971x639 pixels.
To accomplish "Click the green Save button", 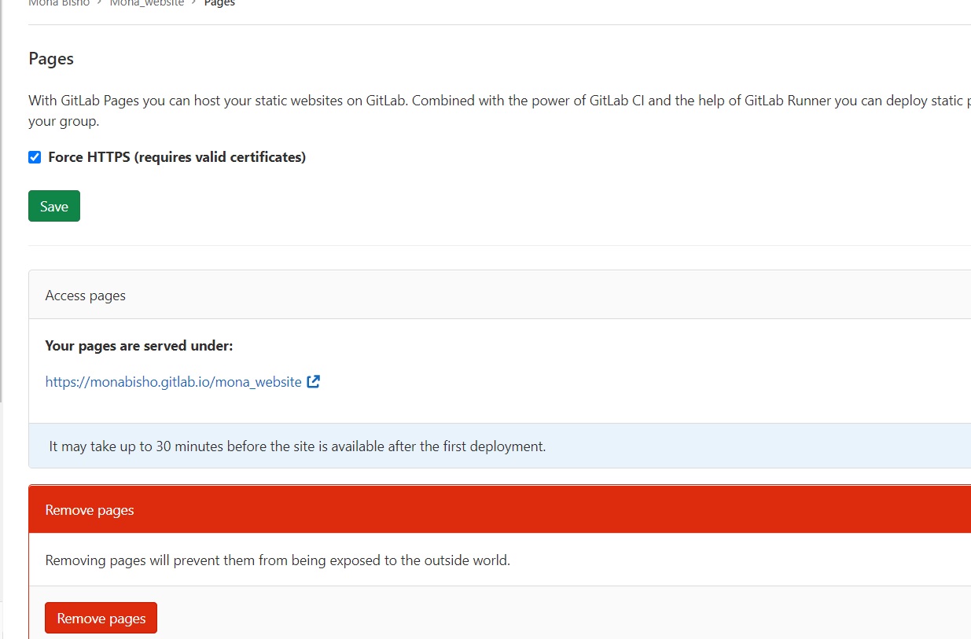I will pyautogui.click(x=54, y=206).
